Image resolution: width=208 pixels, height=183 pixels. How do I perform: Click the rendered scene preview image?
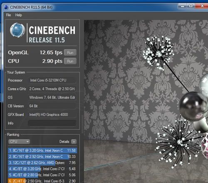click(146, 101)
